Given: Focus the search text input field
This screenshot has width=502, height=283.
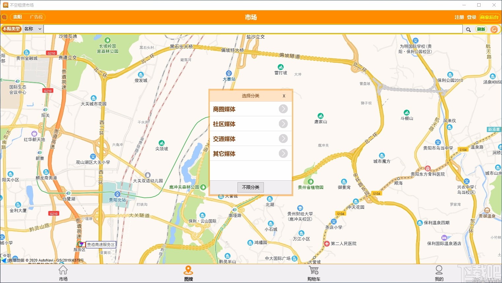Looking at the screenshot, I should point(253,29).
